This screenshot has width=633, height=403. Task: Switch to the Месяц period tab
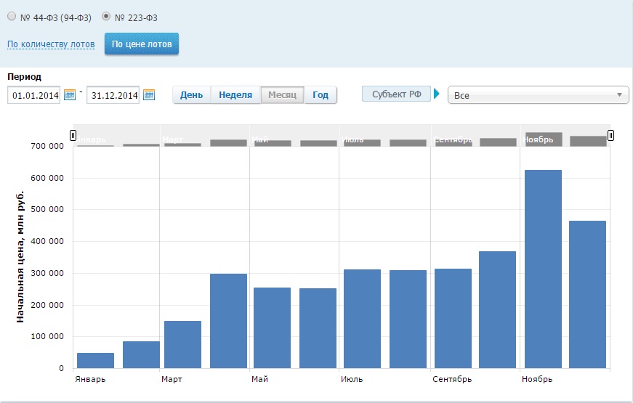(282, 95)
